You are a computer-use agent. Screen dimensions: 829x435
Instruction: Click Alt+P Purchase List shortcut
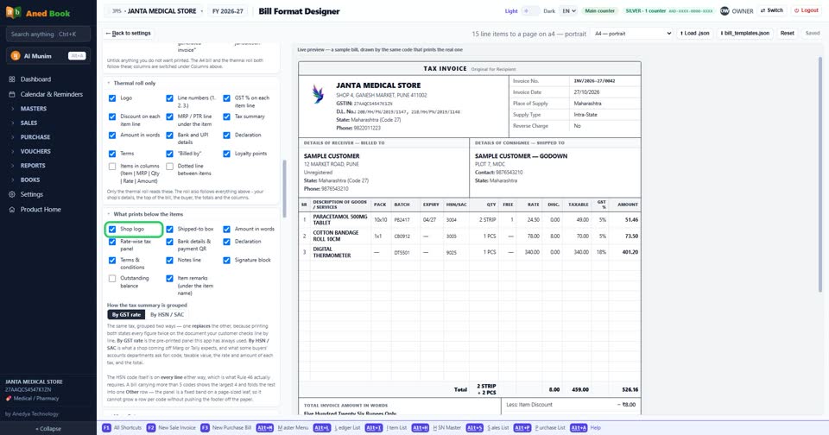click(539, 427)
